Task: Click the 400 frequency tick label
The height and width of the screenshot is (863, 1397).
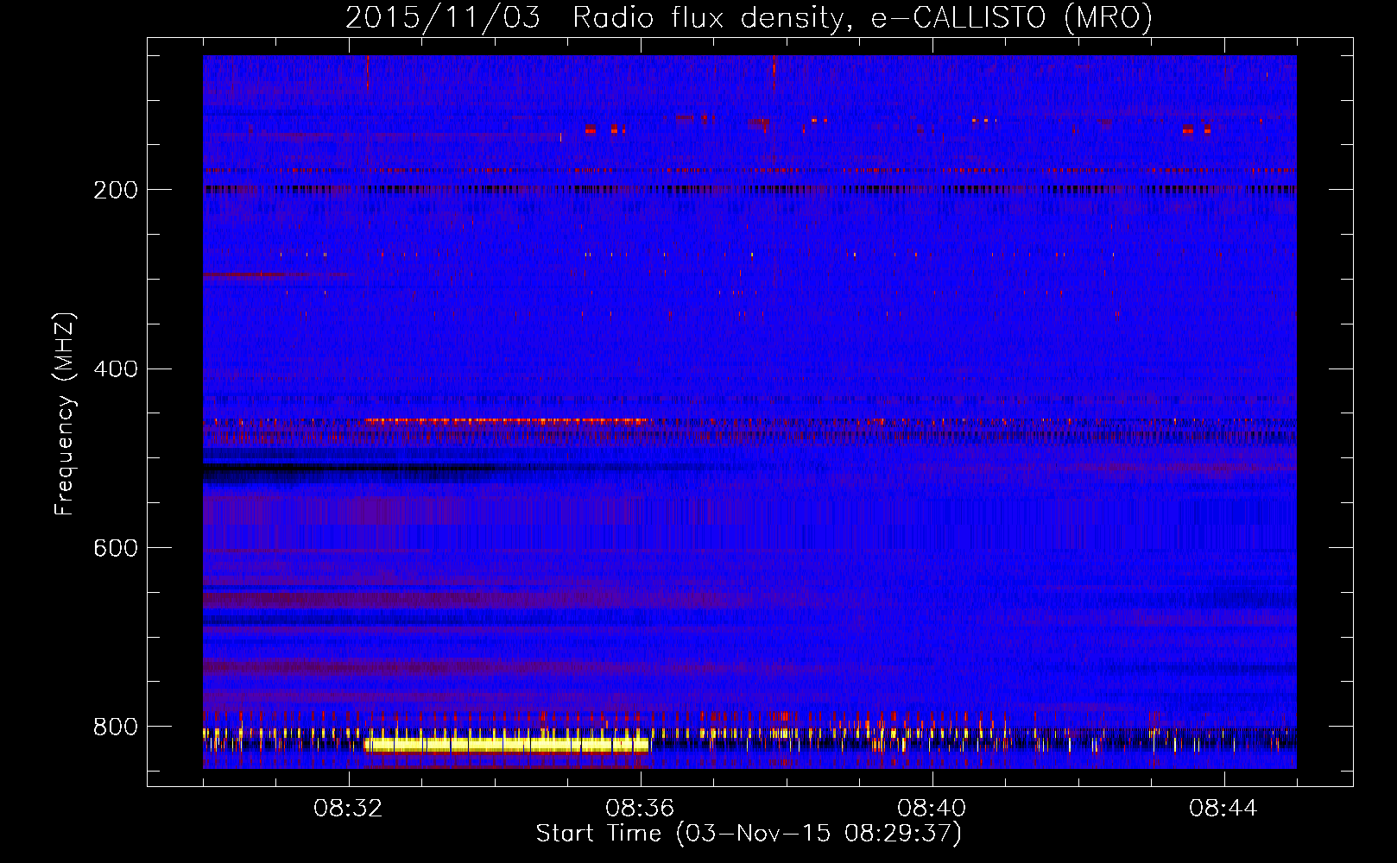Action: pyautogui.click(x=116, y=369)
